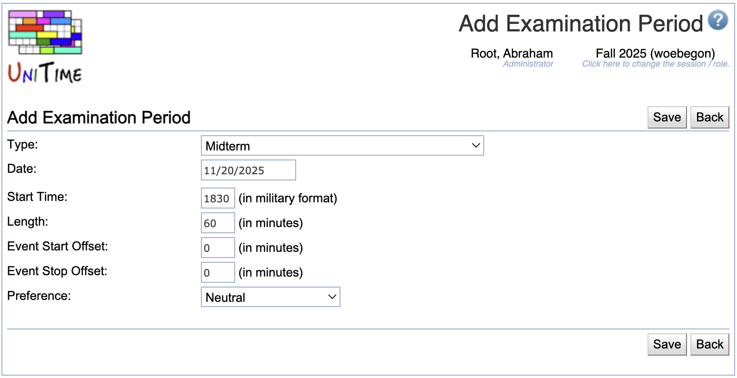The image size is (737, 378).
Task: Click the '(in military format)' hint text
Action: [x=288, y=199]
